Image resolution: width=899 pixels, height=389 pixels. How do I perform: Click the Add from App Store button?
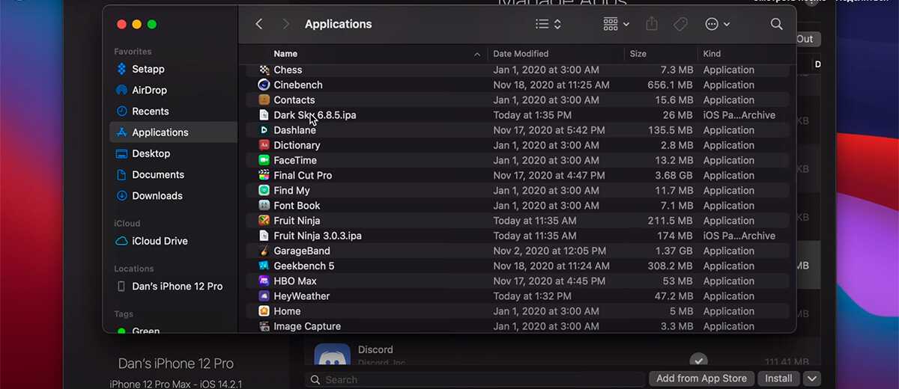[x=701, y=379]
